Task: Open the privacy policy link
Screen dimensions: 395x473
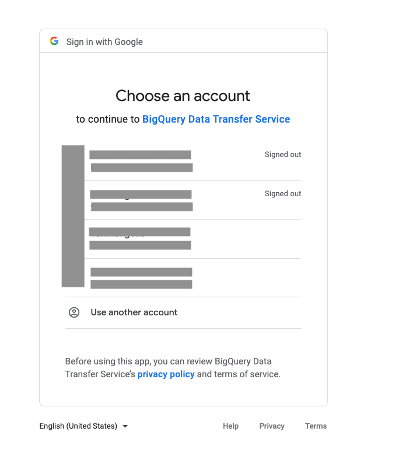Action: point(166,374)
